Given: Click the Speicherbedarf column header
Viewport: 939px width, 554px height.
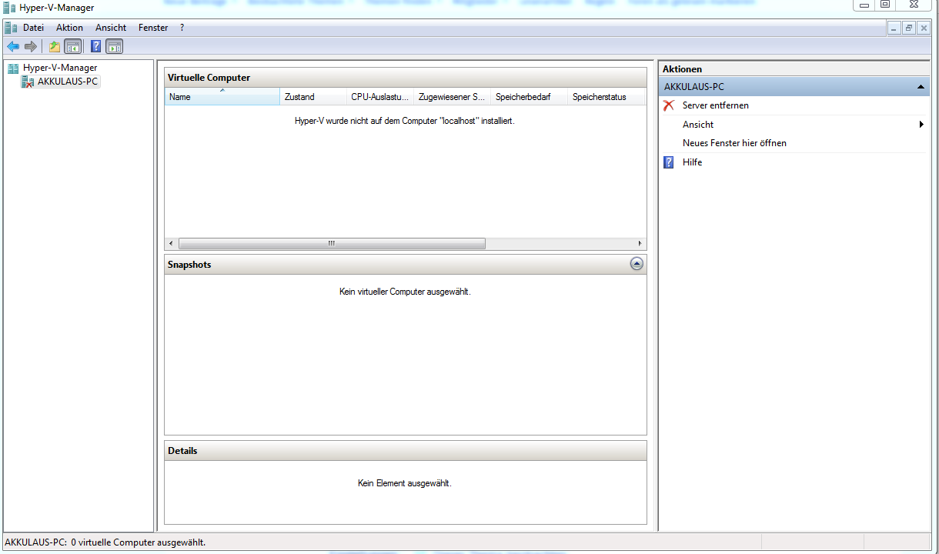Looking at the screenshot, I should pos(530,97).
